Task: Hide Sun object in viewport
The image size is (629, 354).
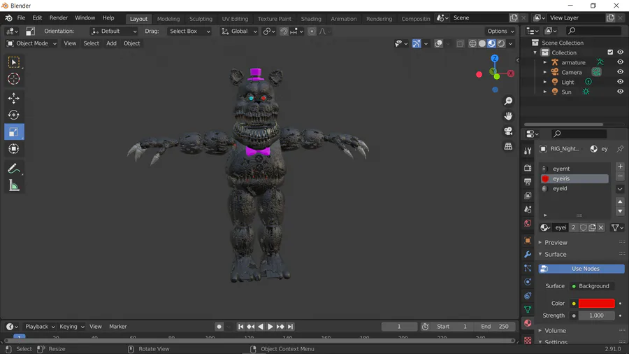Action: coord(620,92)
